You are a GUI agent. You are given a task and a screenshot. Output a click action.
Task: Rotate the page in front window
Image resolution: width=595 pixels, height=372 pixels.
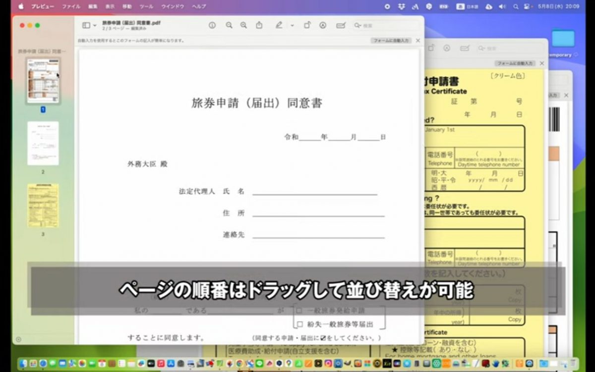point(307,25)
